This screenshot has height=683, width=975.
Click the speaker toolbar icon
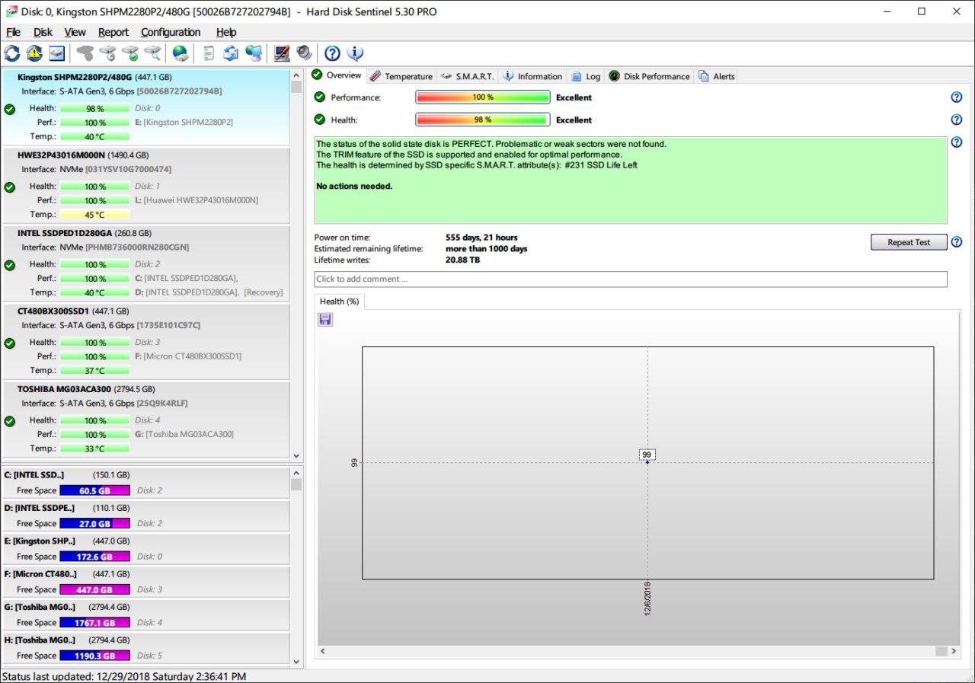click(x=304, y=53)
